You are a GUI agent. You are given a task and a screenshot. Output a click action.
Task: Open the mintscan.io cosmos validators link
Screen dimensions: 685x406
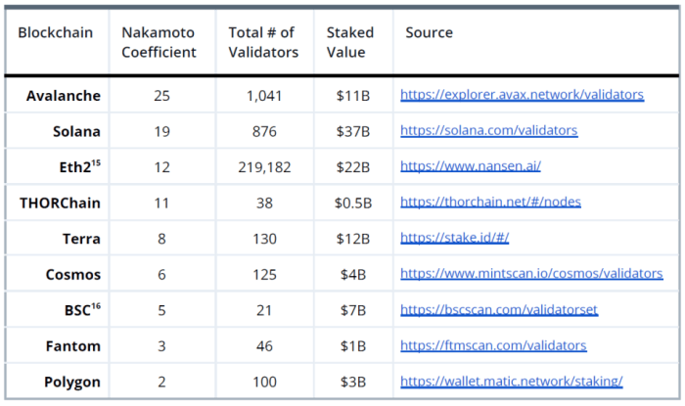[x=531, y=274]
